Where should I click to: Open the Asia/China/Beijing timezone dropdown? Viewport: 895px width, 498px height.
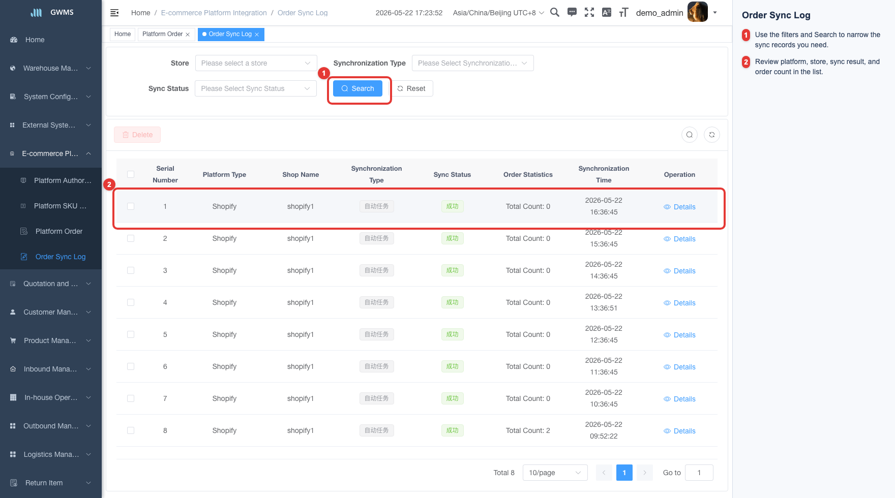tap(498, 13)
